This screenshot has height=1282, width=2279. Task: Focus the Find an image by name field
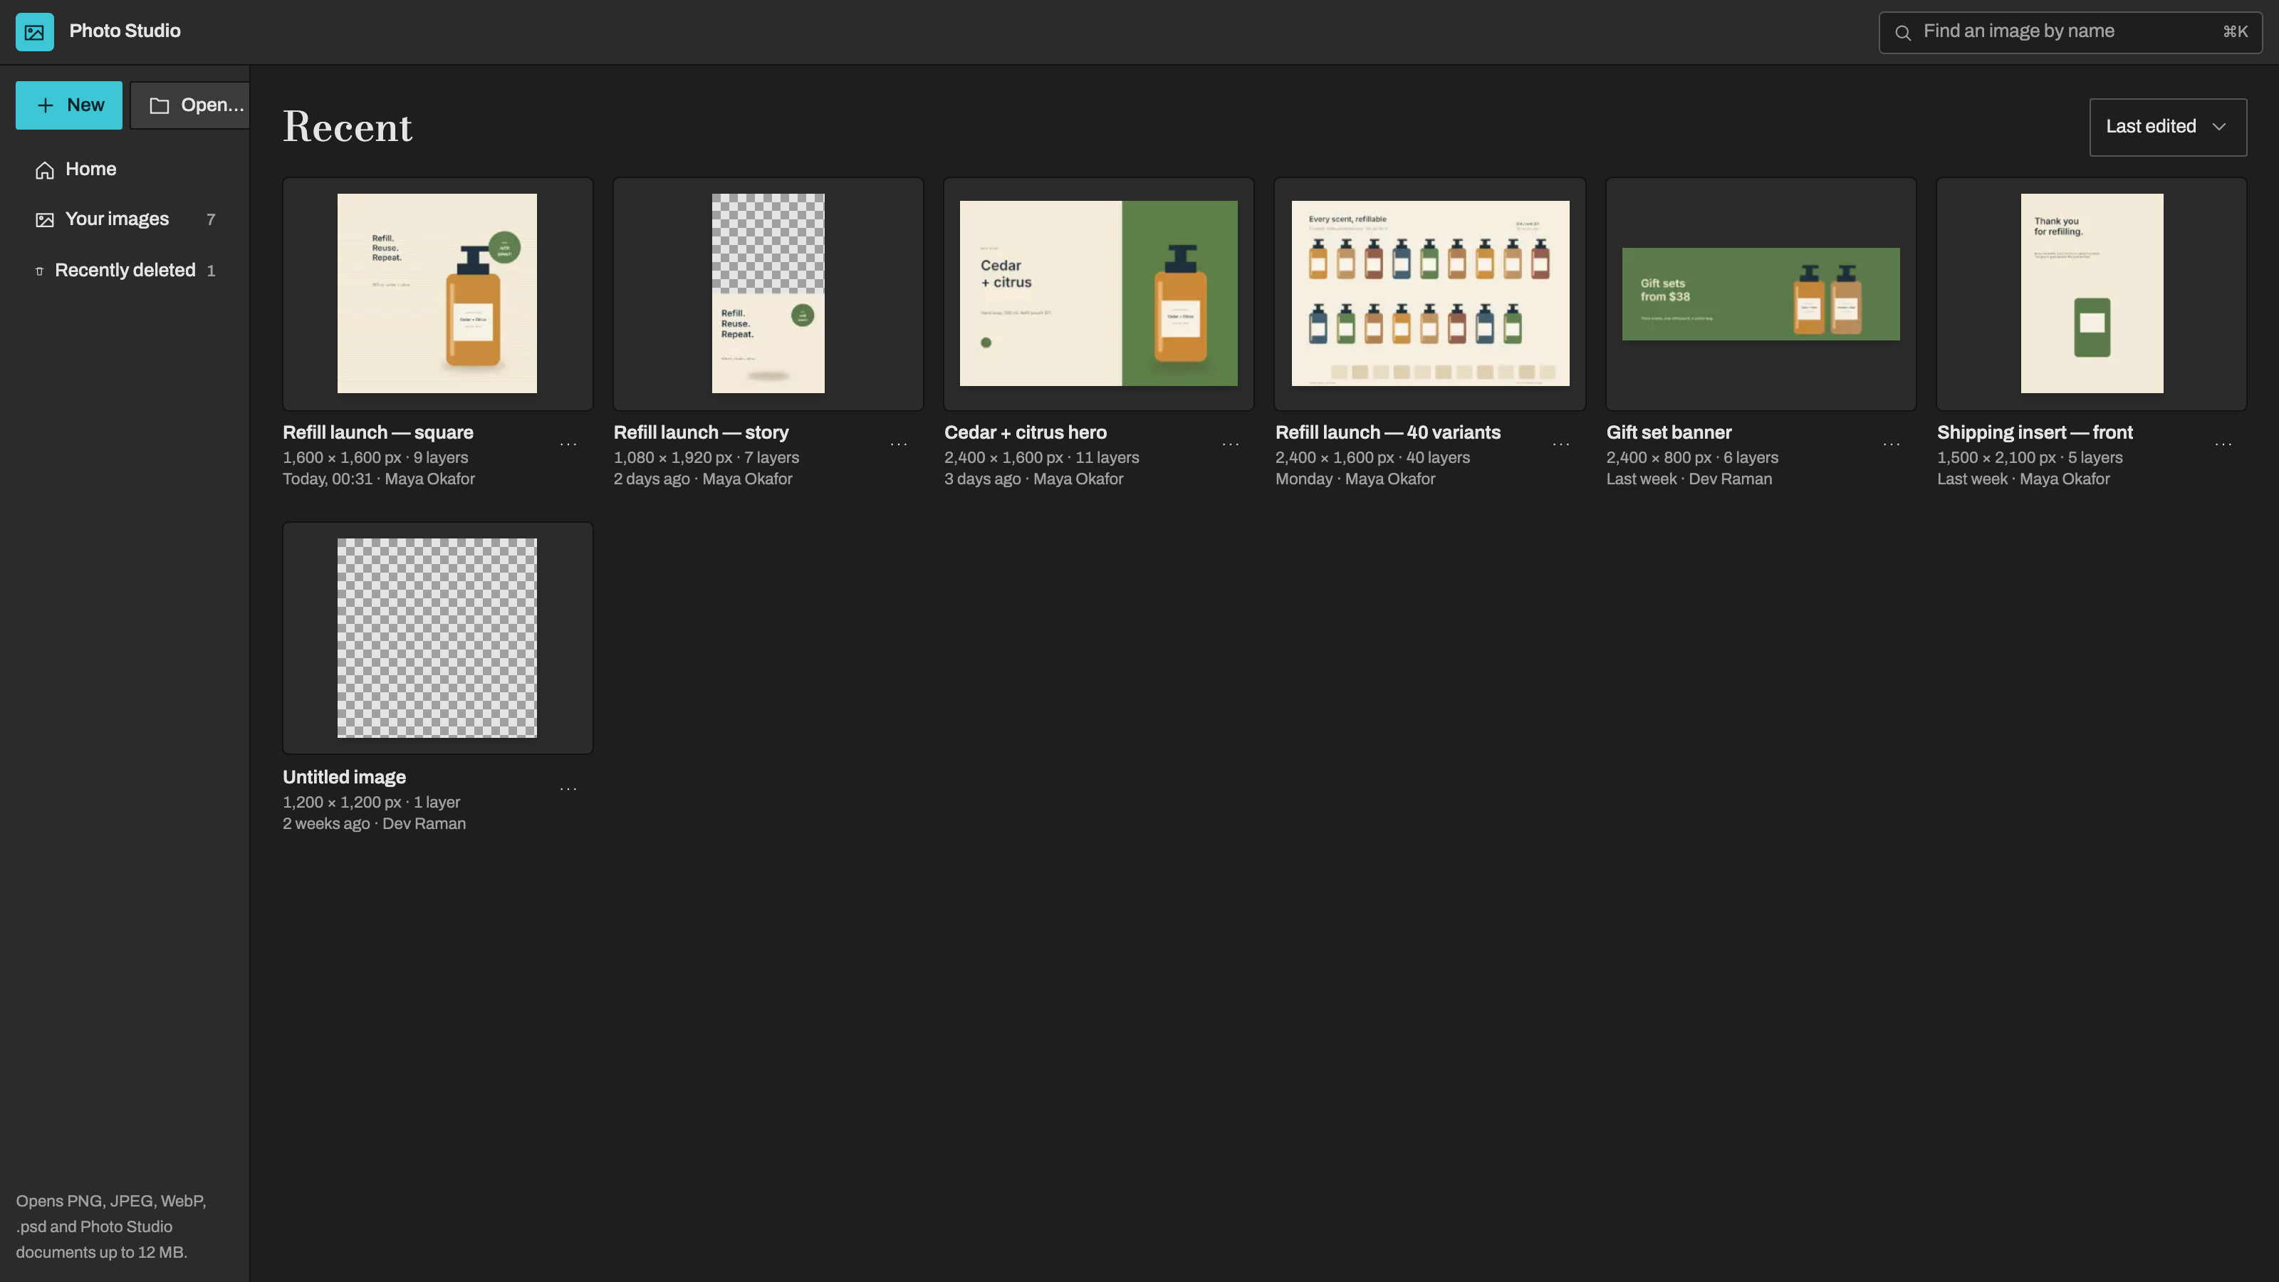2070,33
